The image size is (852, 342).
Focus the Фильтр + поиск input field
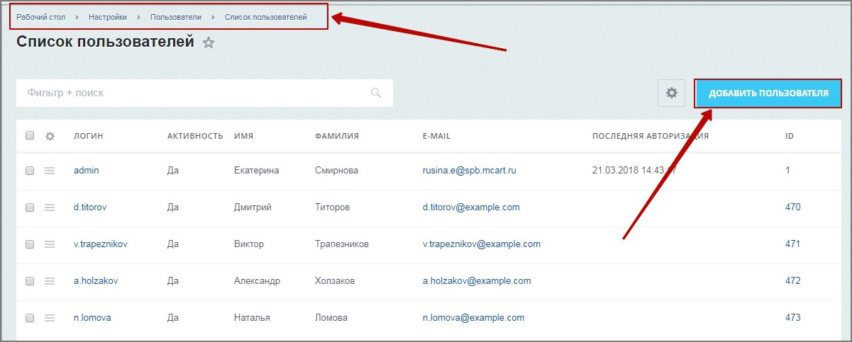[x=192, y=93]
